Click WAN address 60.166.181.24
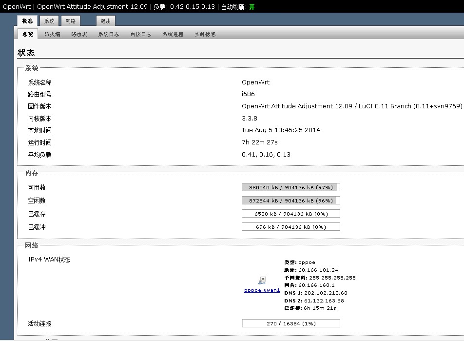464x341 pixels. pos(318,270)
